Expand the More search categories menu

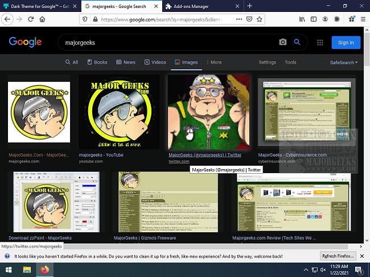[214, 62]
